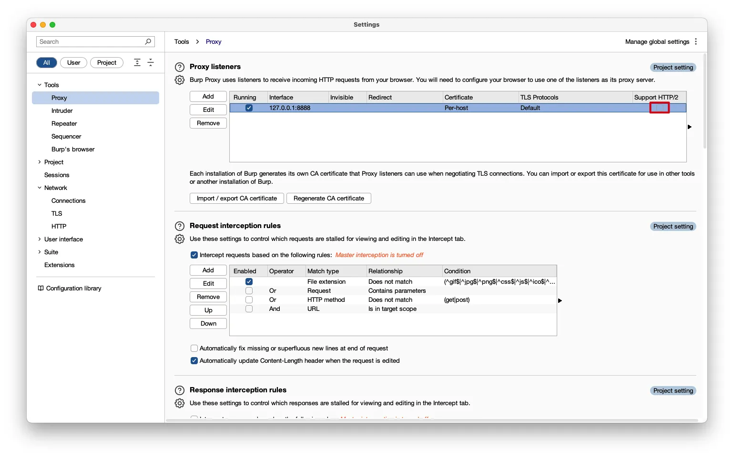Open Request interception rules help icon
Image resolution: width=734 pixels, height=458 pixels.
click(x=180, y=226)
